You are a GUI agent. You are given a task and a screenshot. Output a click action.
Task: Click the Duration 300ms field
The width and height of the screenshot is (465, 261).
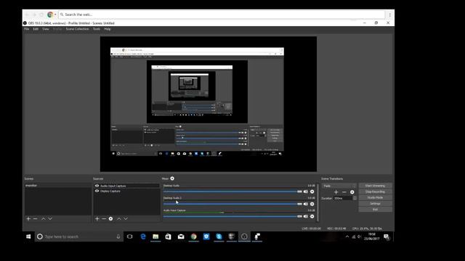click(x=342, y=198)
